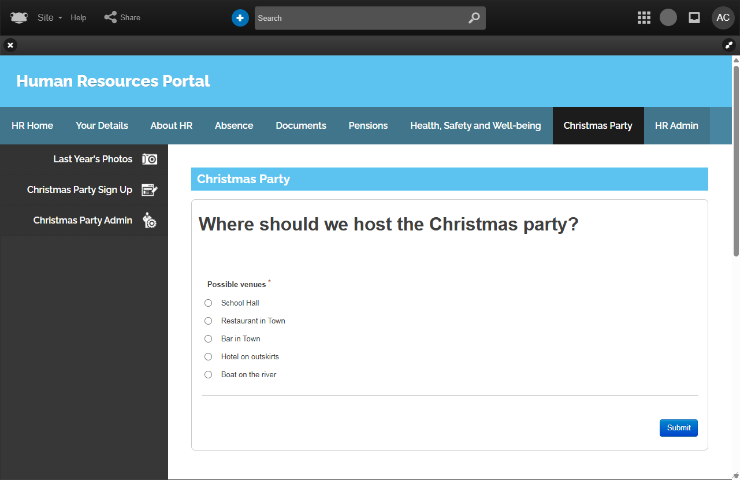Click the search magnifier icon
740x480 pixels.
pyautogui.click(x=474, y=18)
